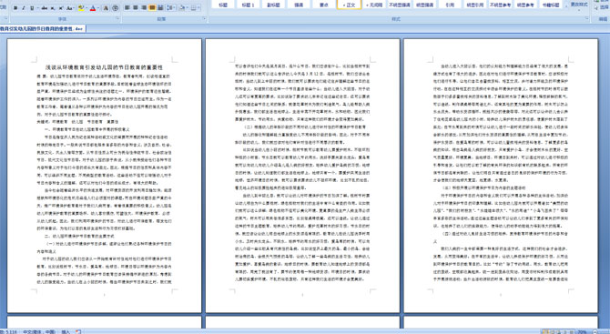
Task: Apply the 正文 style
Action: 349,5
